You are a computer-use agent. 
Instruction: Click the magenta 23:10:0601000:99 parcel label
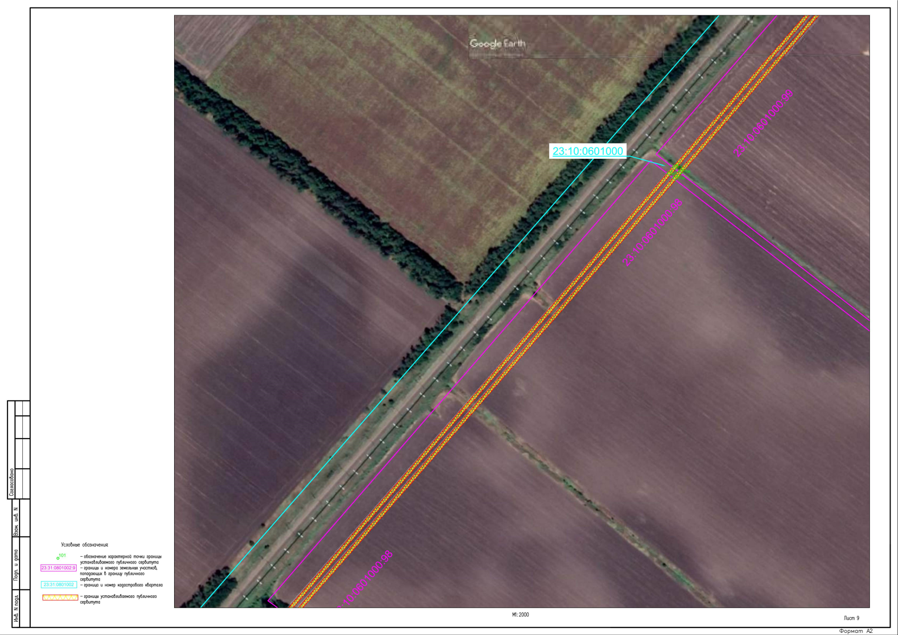point(764,123)
